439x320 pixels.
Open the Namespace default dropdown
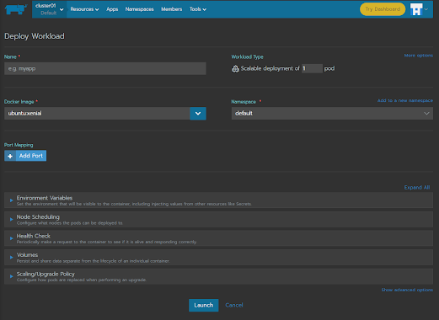[x=332, y=114]
